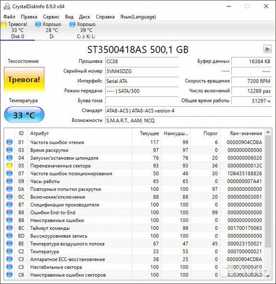Click the ST3500418AS 500,1 GB model title

pyautogui.click(x=138, y=49)
